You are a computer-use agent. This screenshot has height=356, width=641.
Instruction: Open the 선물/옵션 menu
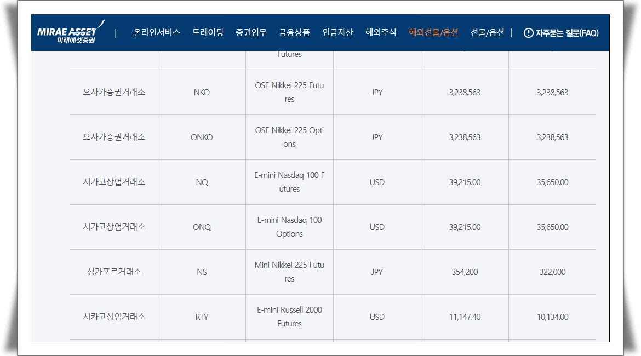pos(487,33)
